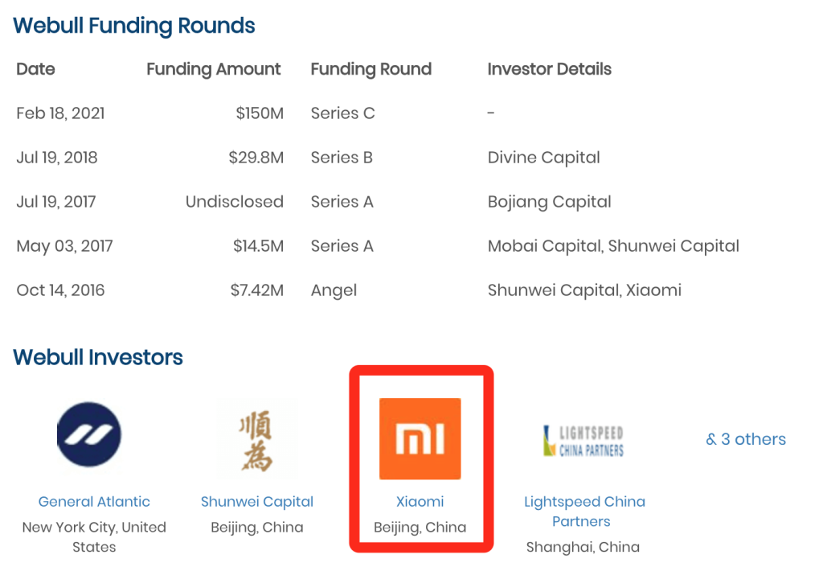This screenshot has width=823, height=567.
Task: Open the Shunwei Capital investor link
Action: click(257, 502)
